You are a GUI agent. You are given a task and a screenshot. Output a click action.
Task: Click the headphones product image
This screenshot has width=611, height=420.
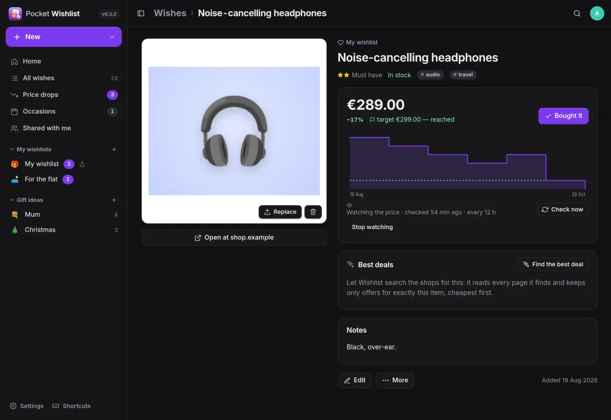(x=234, y=131)
